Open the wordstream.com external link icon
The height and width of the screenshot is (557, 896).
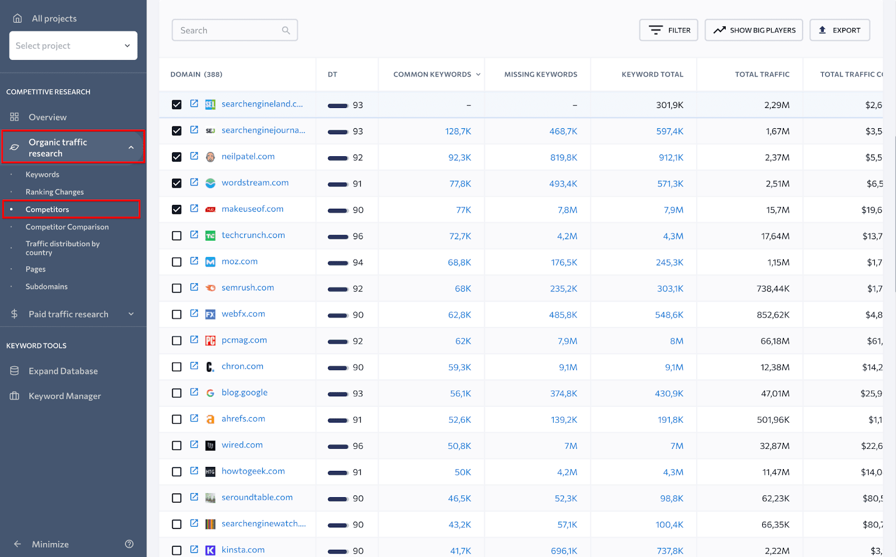[194, 182]
